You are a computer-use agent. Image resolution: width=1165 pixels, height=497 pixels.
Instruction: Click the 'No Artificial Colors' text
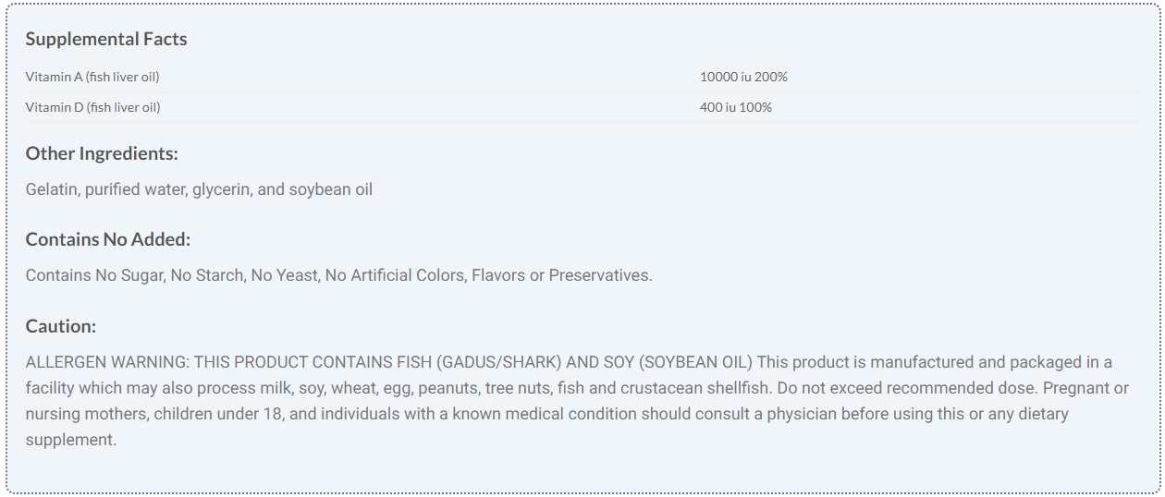[x=396, y=275]
